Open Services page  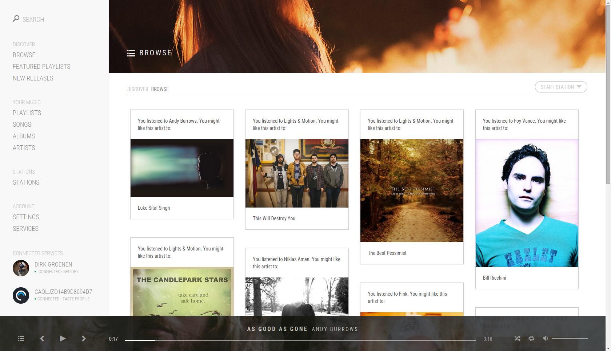(25, 229)
